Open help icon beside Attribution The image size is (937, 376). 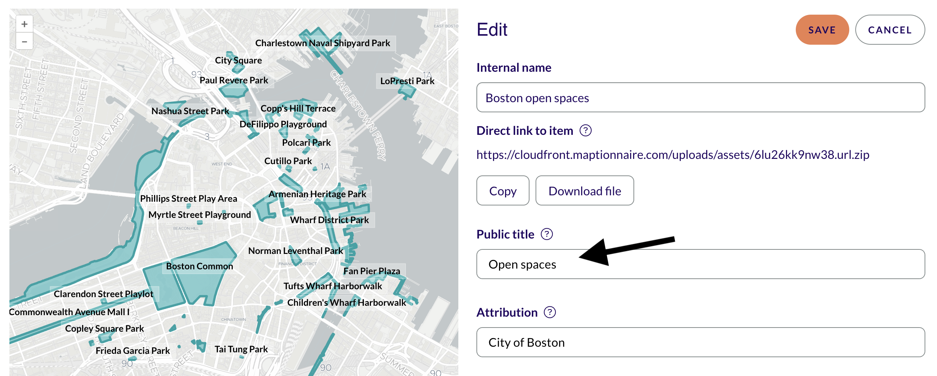click(x=550, y=313)
